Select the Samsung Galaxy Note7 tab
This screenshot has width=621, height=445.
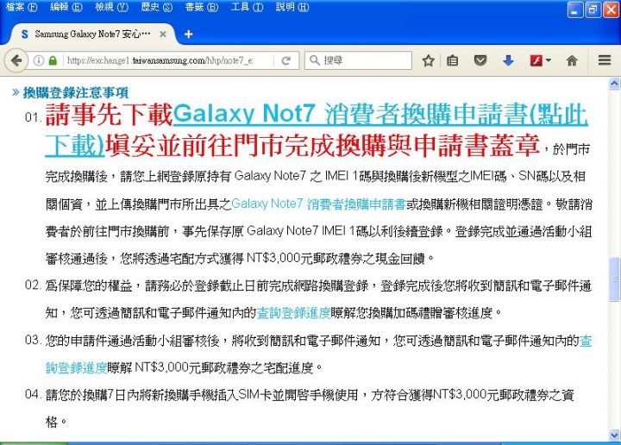(x=92, y=34)
